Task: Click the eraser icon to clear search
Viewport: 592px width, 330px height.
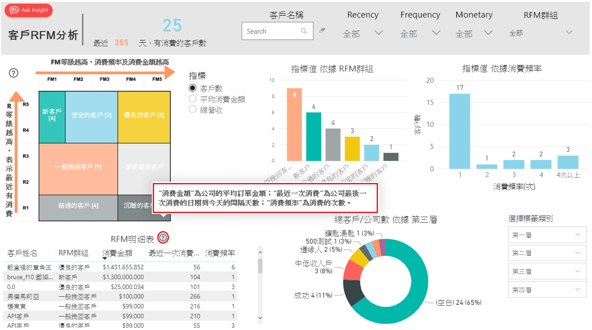Action: pyautogui.click(x=322, y=31)
